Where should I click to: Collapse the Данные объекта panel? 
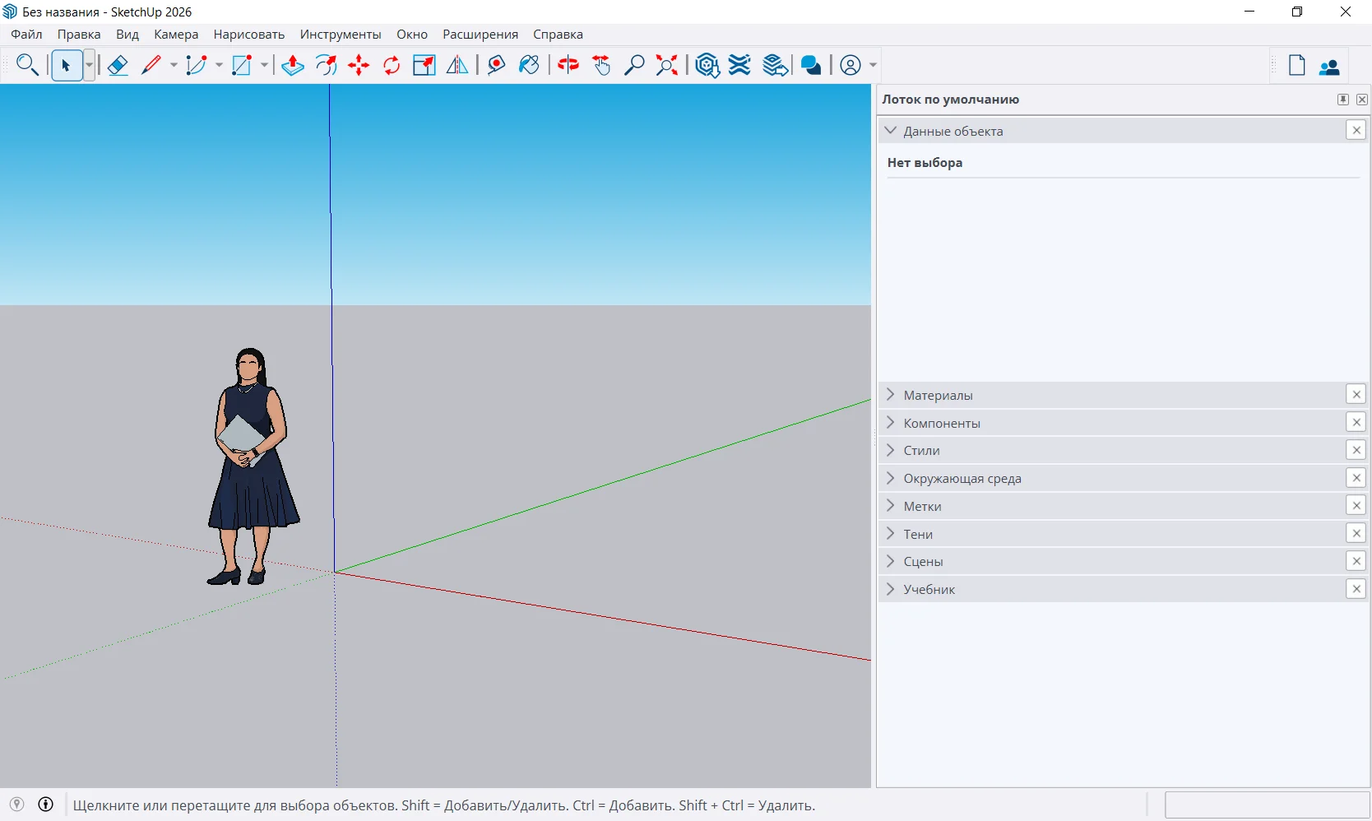point(891,130)
